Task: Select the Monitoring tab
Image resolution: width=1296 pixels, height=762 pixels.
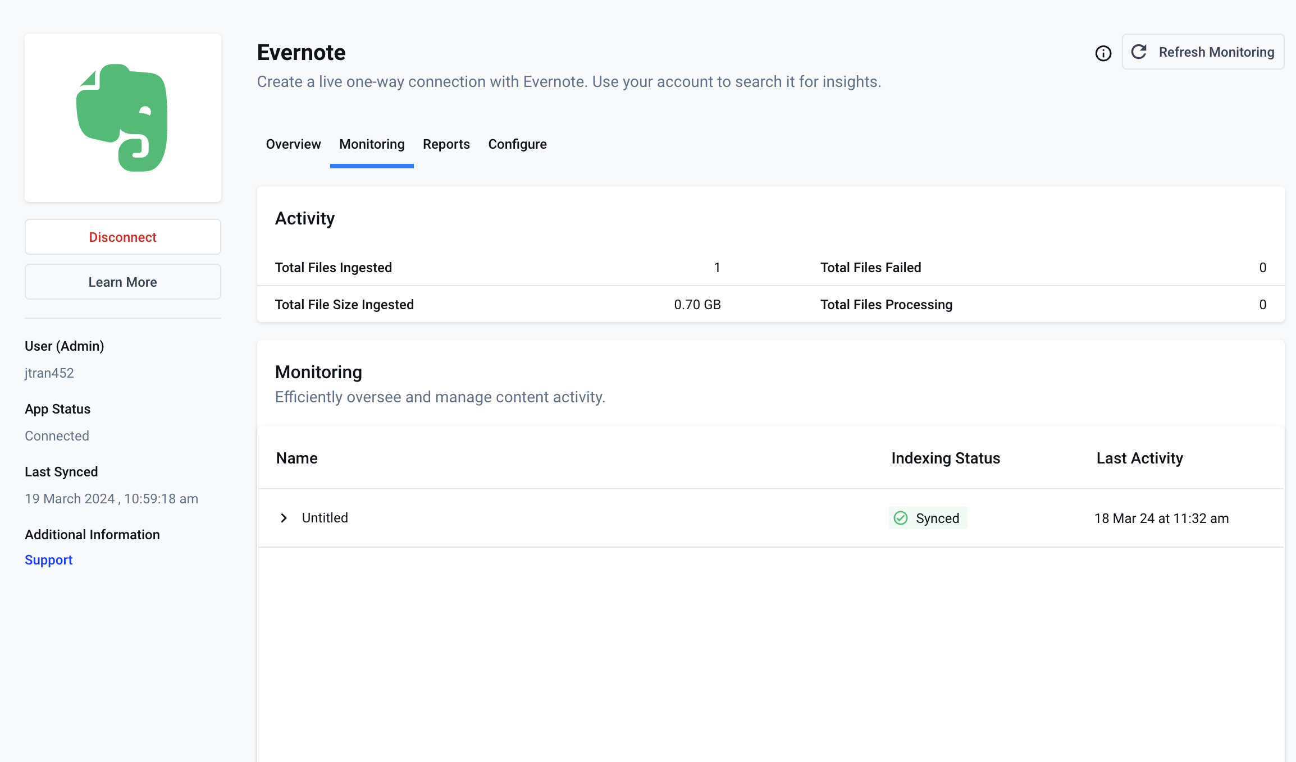Action: 372,144
